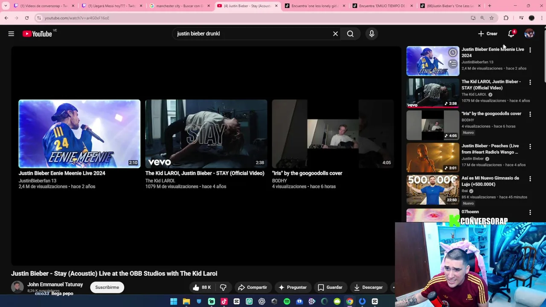Add Eenie Meenie sidebar video to queue

coord(453,64)
